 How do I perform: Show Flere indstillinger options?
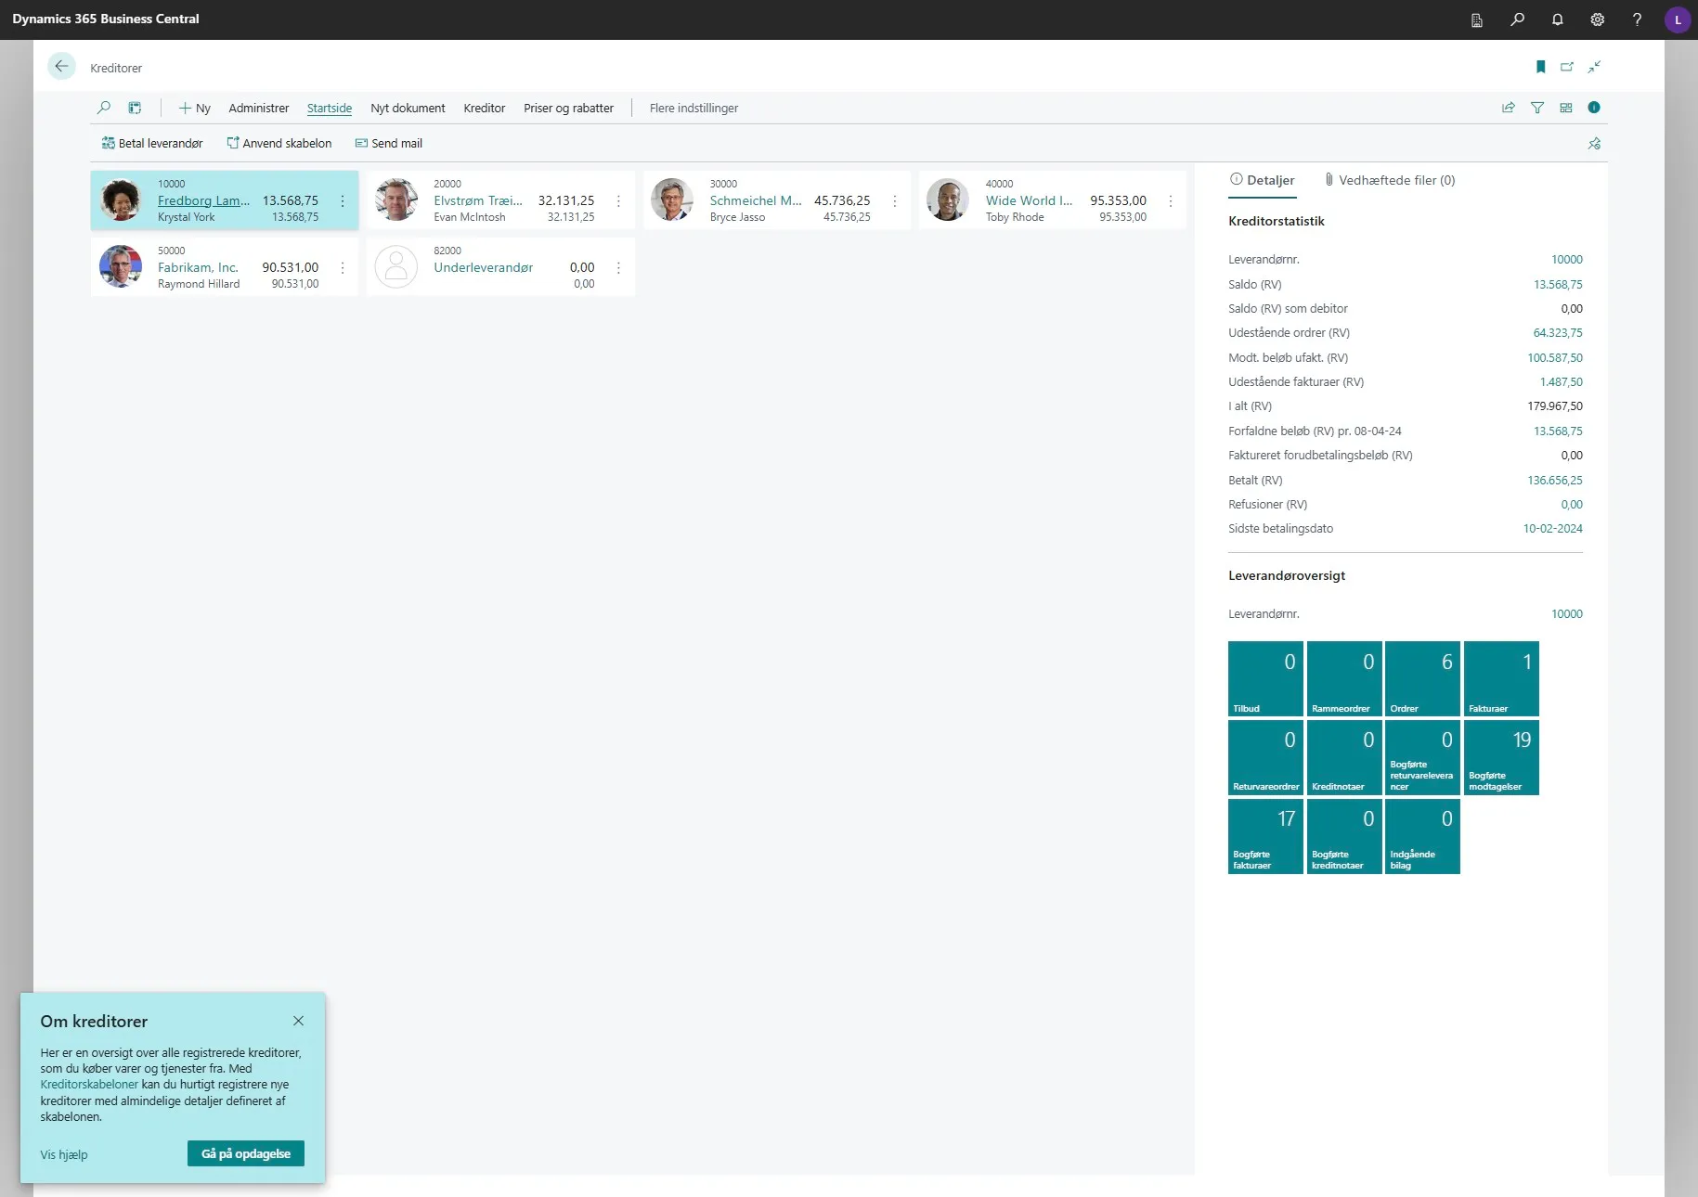click(693, 109)
